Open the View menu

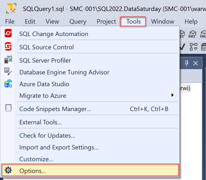coord(52,22)
